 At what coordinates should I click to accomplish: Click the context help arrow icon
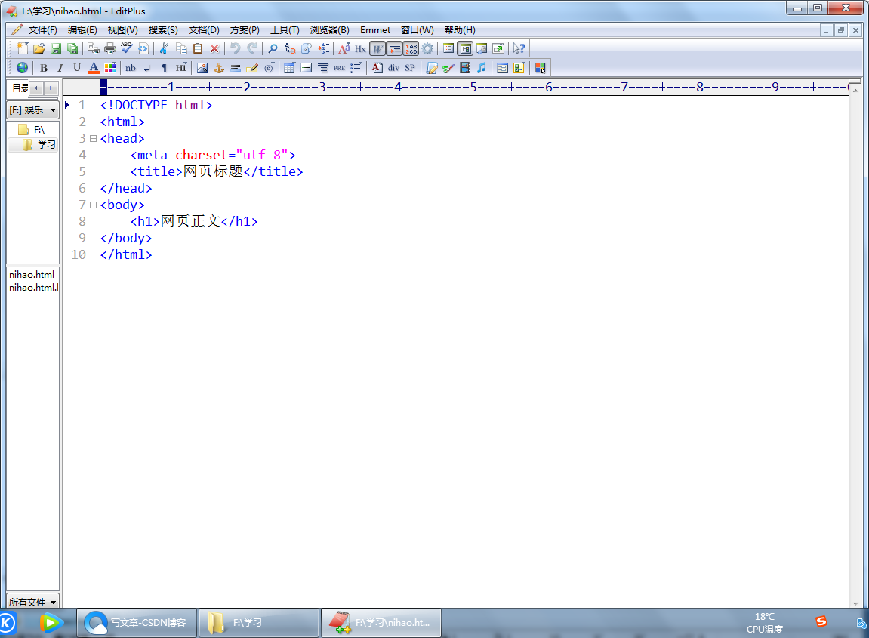(519, 49)
